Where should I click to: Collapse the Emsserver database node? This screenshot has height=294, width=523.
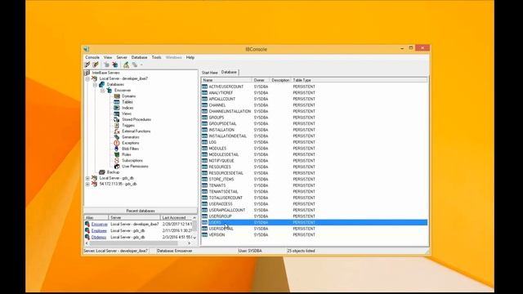tap(102, 91)
